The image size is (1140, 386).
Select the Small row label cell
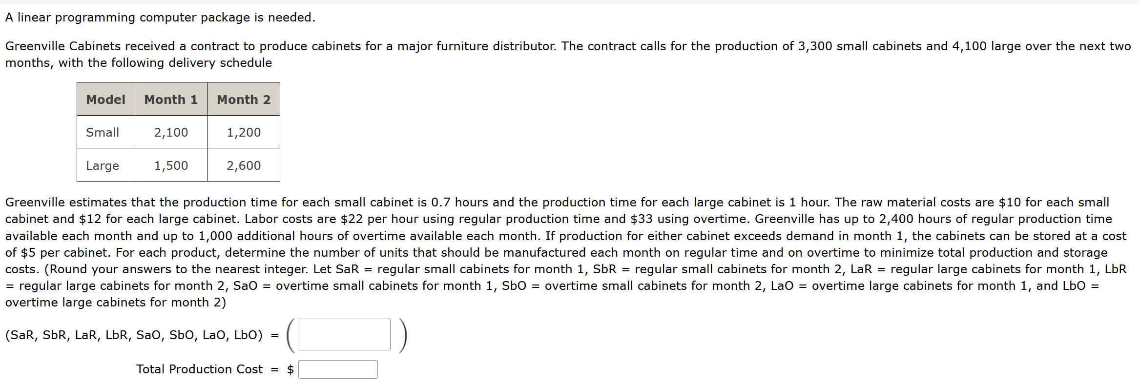103,132
